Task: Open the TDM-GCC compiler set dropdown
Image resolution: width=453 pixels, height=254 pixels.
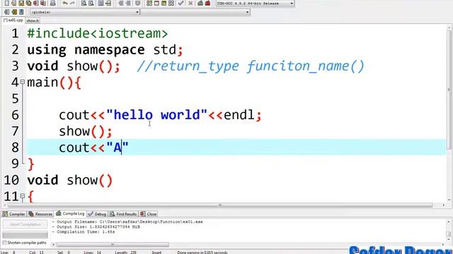Action: tap(255, 3)
